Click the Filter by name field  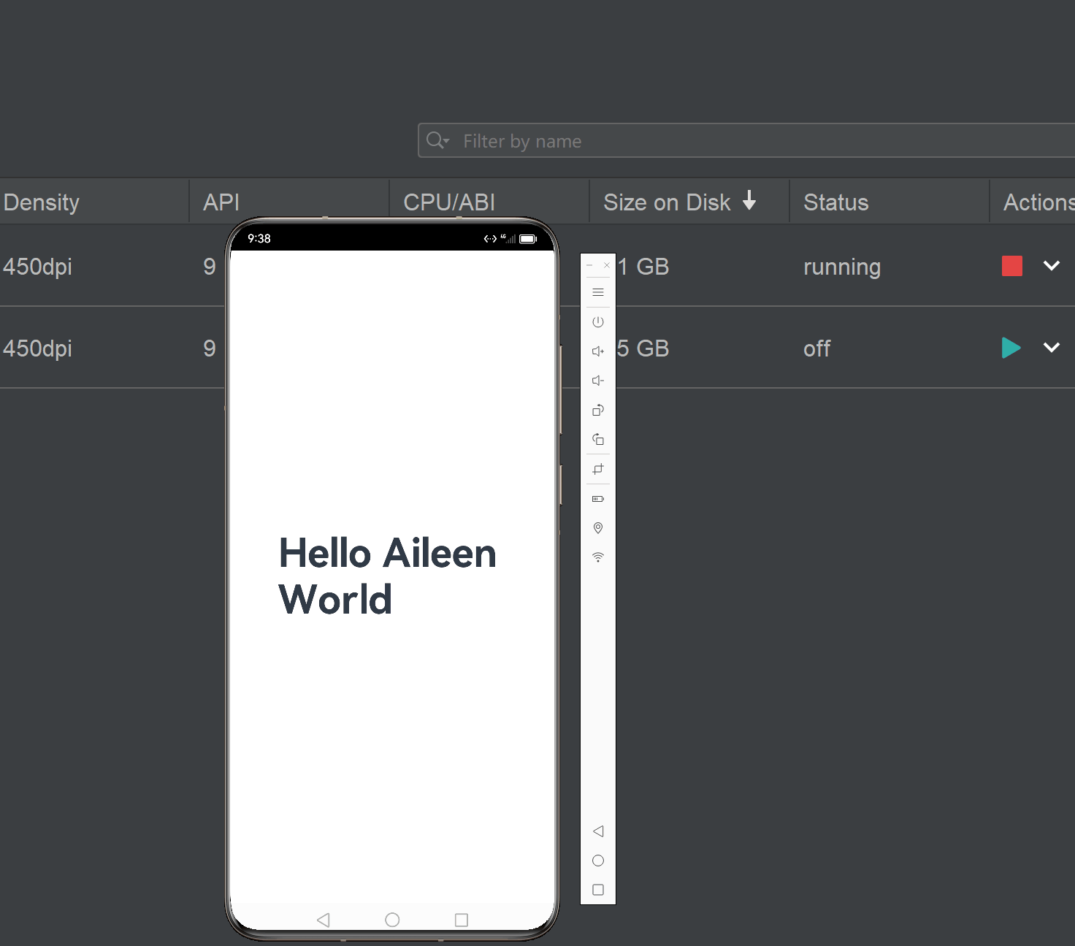pos(746,140)
